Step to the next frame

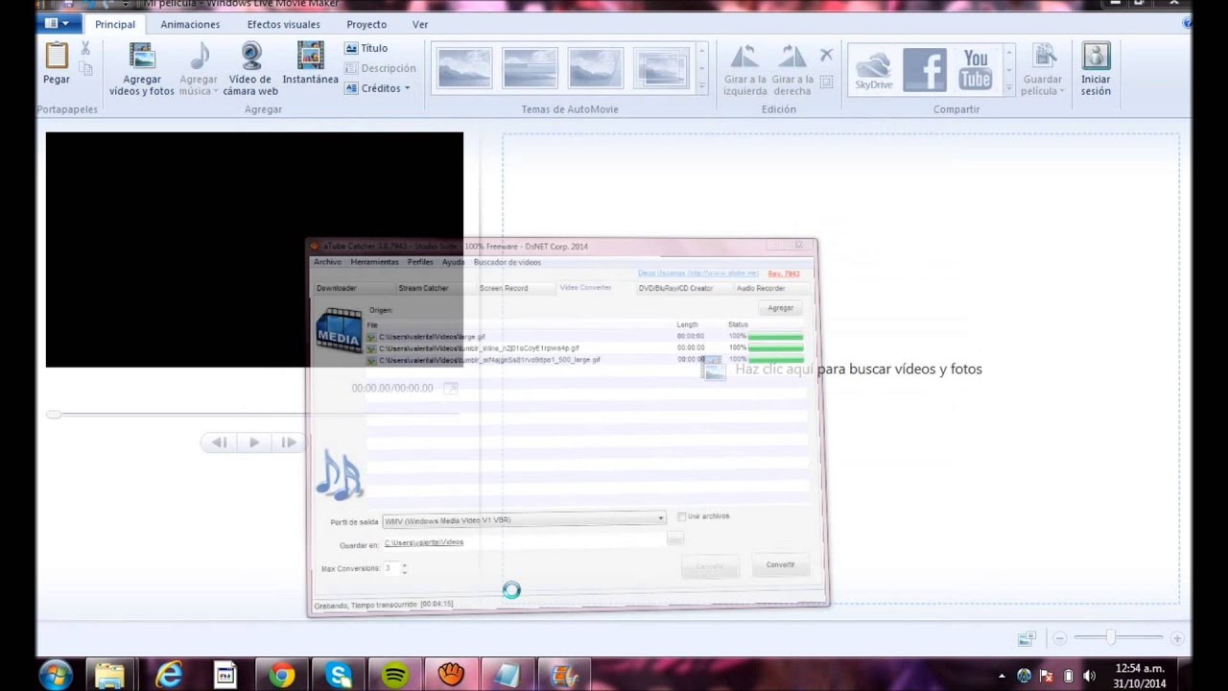[288, 442]
